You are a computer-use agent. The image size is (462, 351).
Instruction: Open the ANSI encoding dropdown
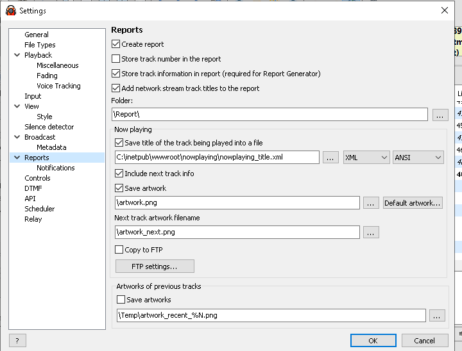tap(418, 158)
